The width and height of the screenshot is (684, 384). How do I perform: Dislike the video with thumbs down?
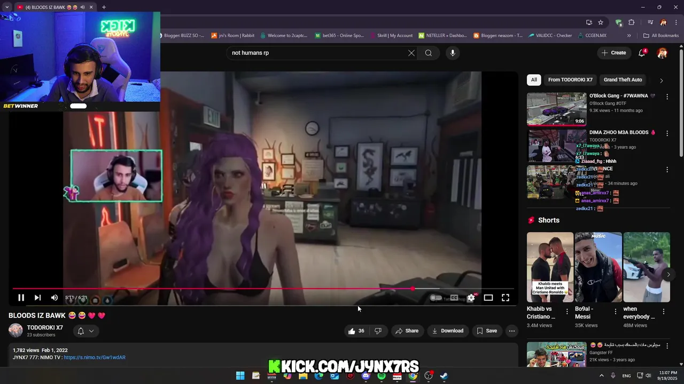(x=378, y=331)
